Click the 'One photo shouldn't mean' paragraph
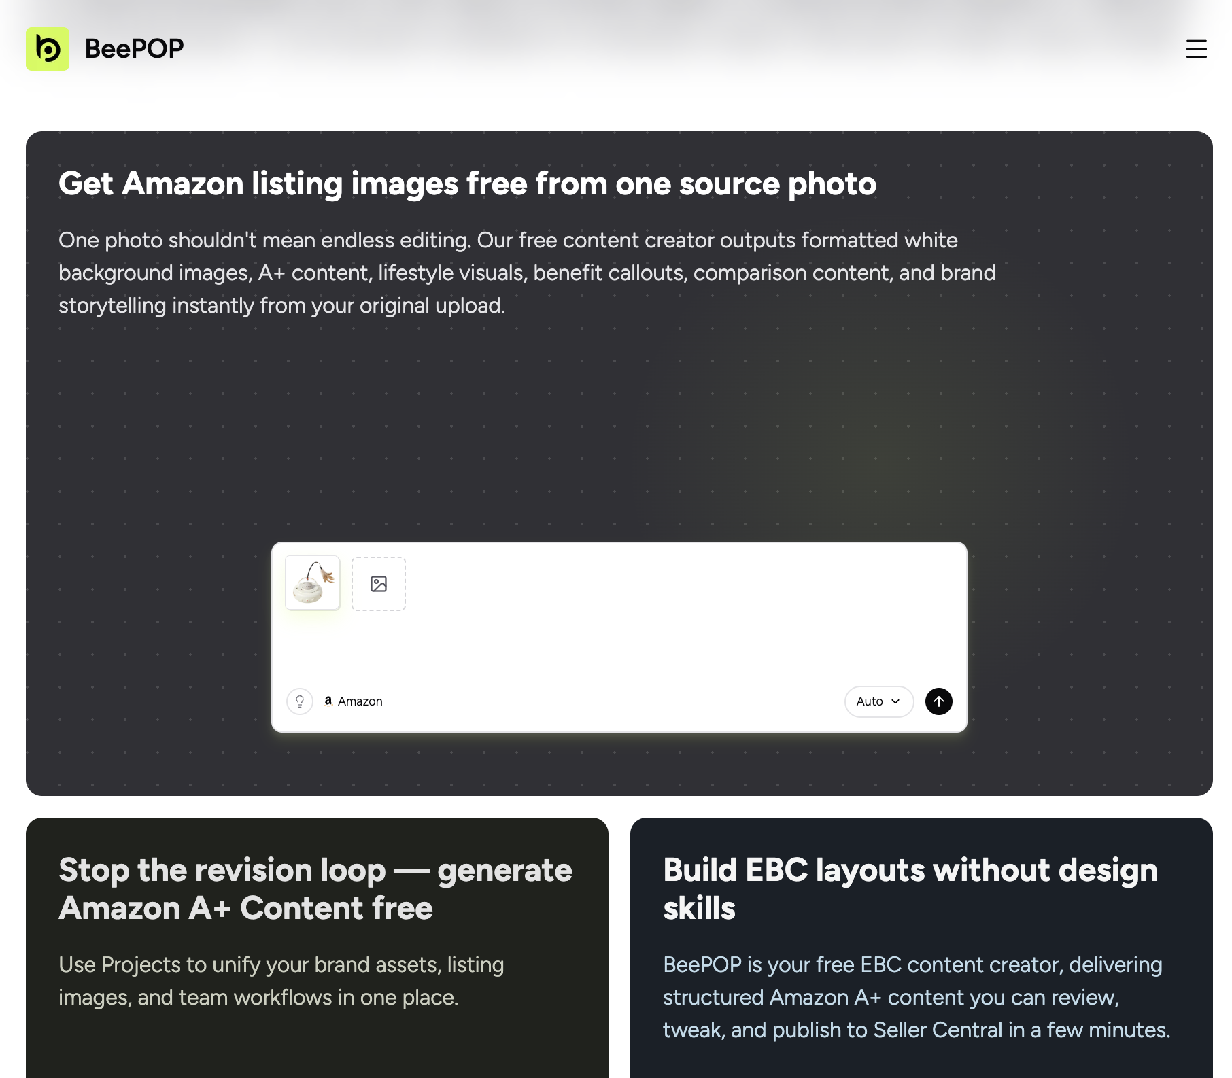Screen dimensions: 1232x1078 point(527,273)
